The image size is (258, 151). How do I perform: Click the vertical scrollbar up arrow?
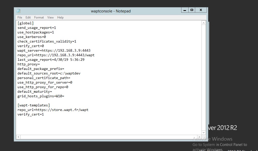coord(204,23)
